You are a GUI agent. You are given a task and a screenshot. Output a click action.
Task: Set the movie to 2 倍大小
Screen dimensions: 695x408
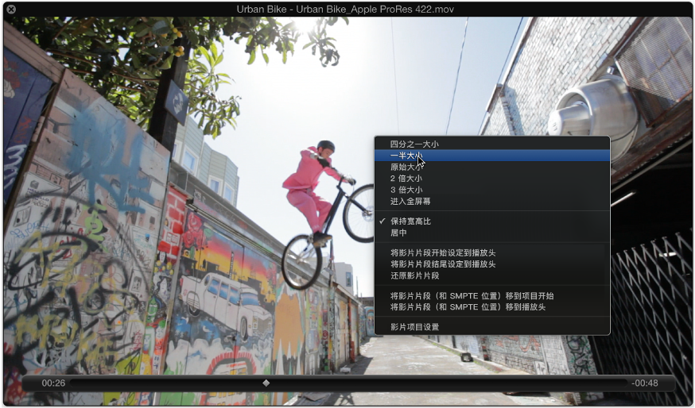point(492,179)
